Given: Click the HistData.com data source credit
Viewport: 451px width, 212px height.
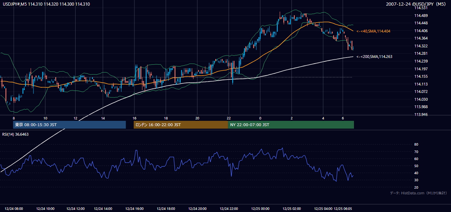Looking at the screenshot, I should (418, 193).
